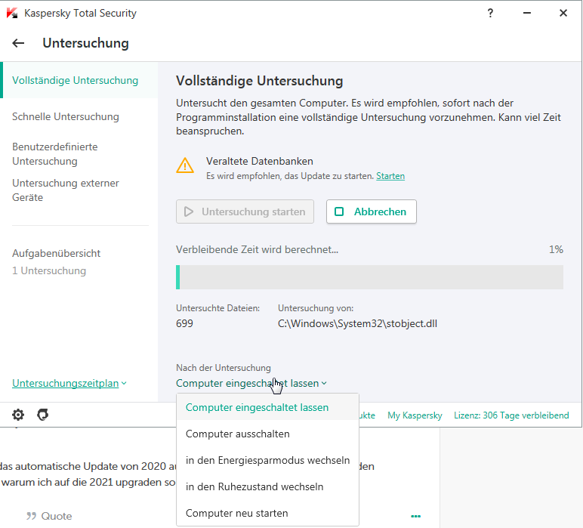583x528 pixels.
Task: Click the back arrow next to Untersuchung
Action: (x=19, y=43)
